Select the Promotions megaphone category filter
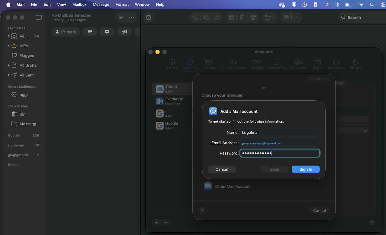 click(x=124, y=32)
